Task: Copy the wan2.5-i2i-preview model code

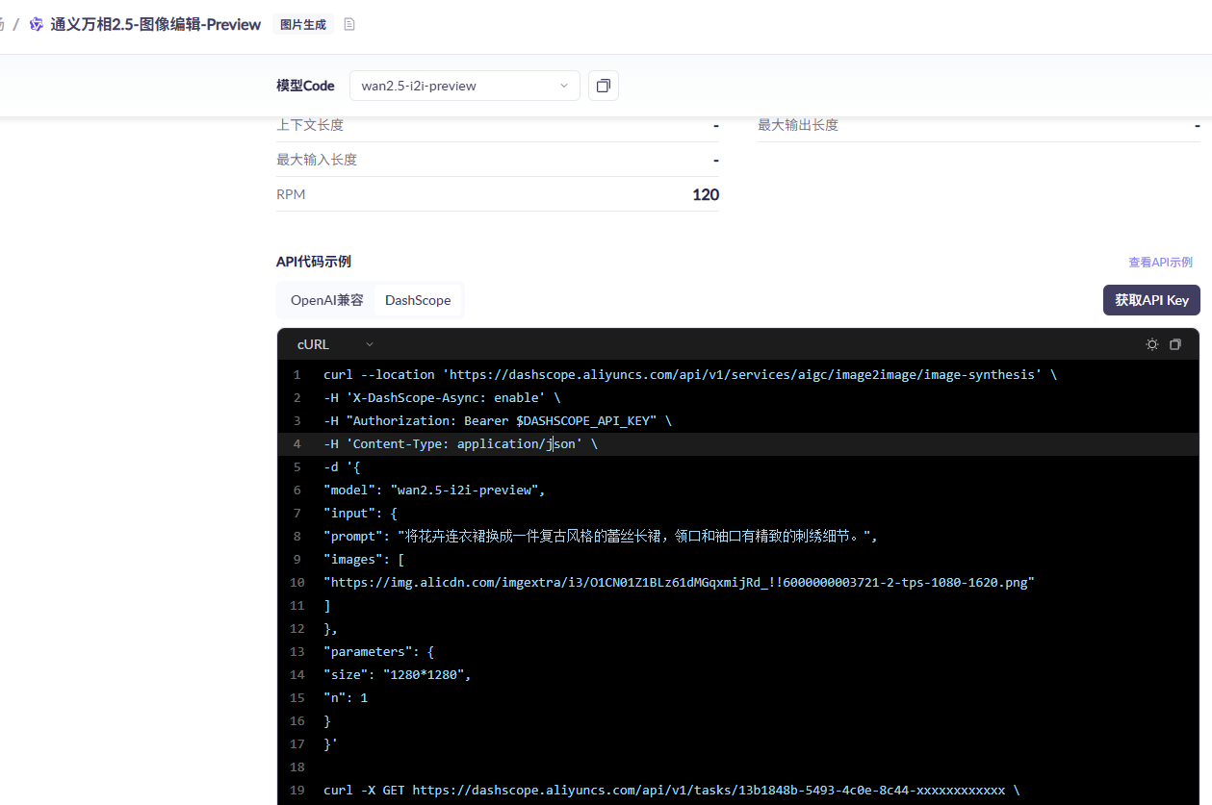Action: click(x=604, y=86)
